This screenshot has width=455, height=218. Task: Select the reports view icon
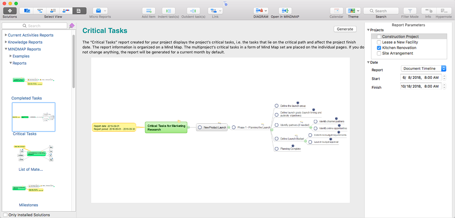click(x=79, y=11)
